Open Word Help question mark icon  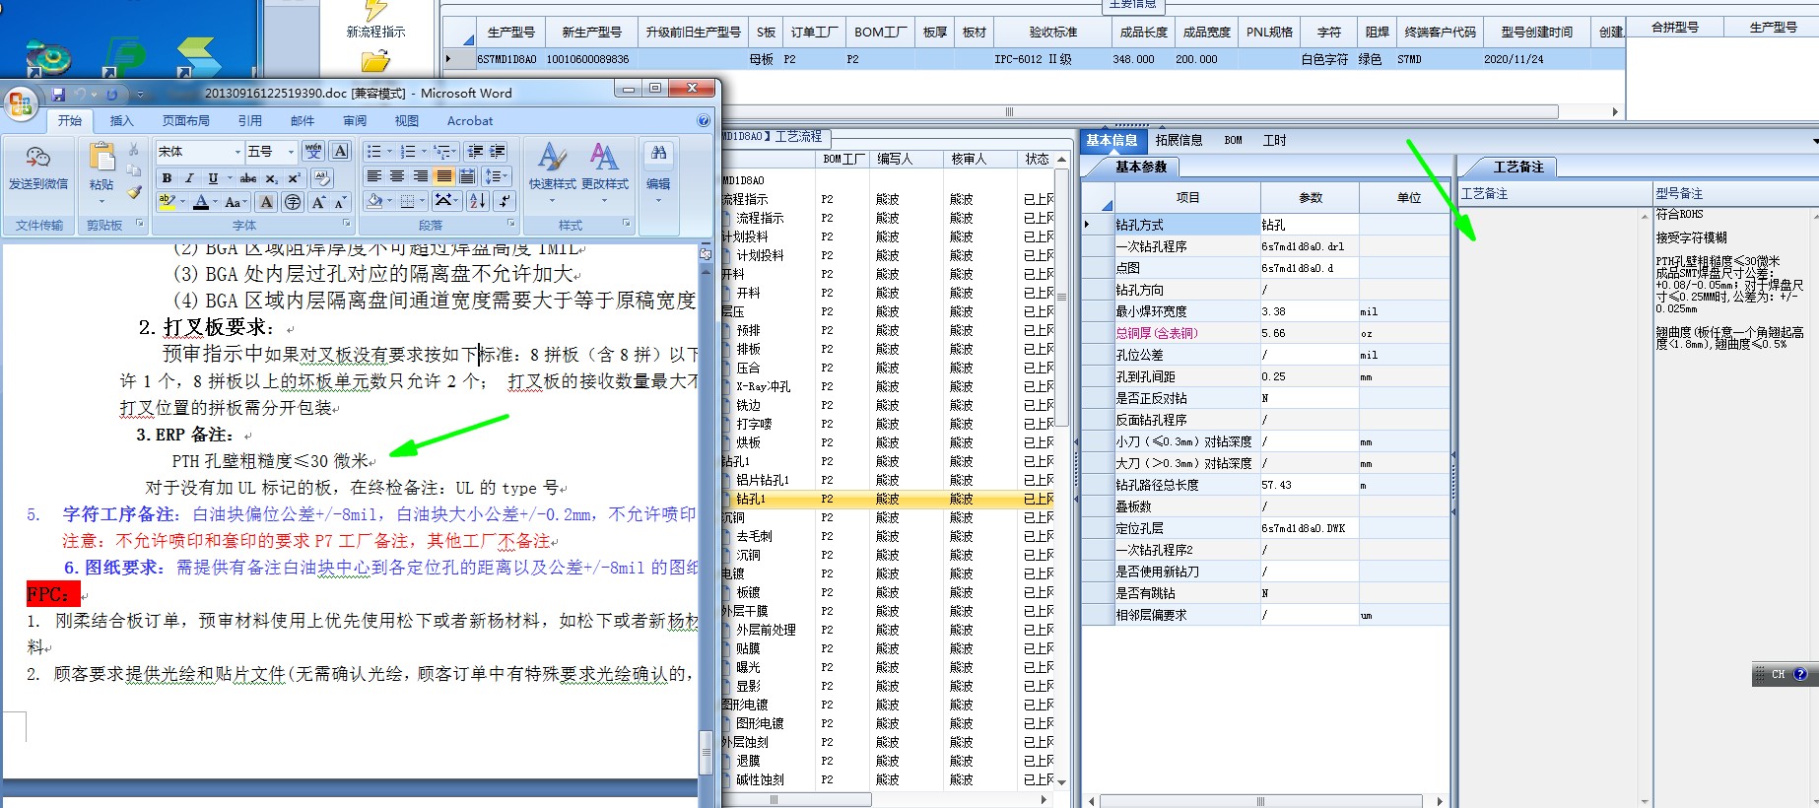click(x=704, y=121)
